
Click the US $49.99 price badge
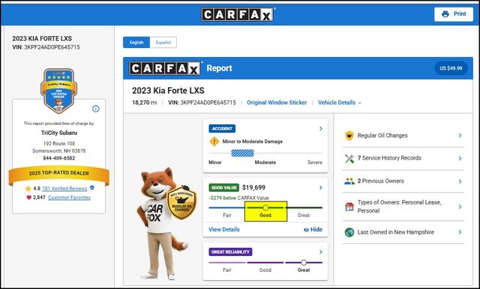pyautogui.click(x=451, y=68)
